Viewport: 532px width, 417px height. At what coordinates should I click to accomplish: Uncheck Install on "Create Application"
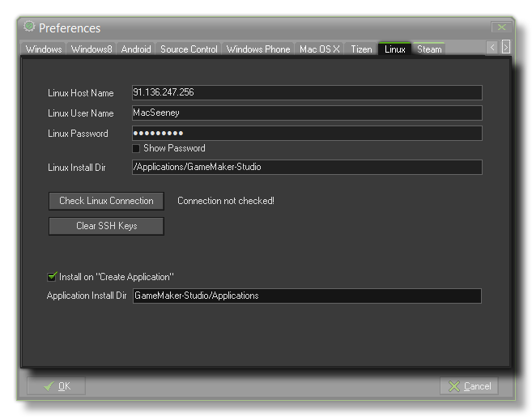(x=53, y=277)
